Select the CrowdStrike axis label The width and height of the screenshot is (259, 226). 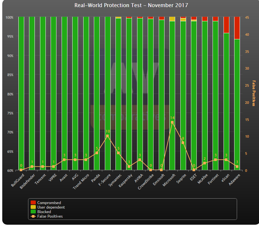coord(146,182)
